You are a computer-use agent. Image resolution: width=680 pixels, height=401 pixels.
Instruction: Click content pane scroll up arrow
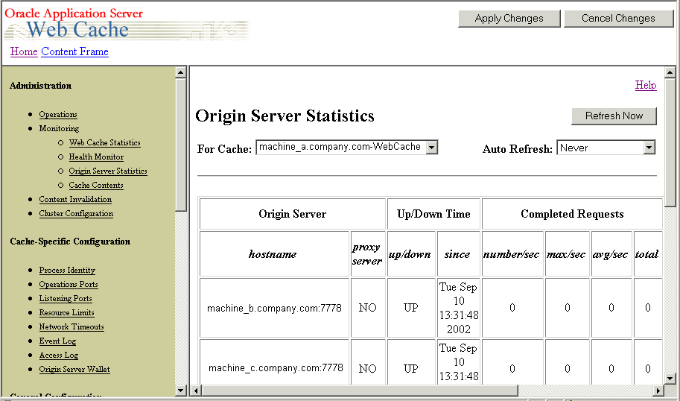point(670,72)
